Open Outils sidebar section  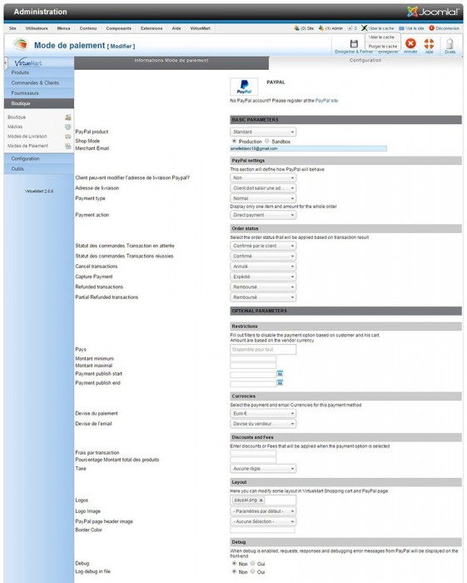tap(39, 169)
